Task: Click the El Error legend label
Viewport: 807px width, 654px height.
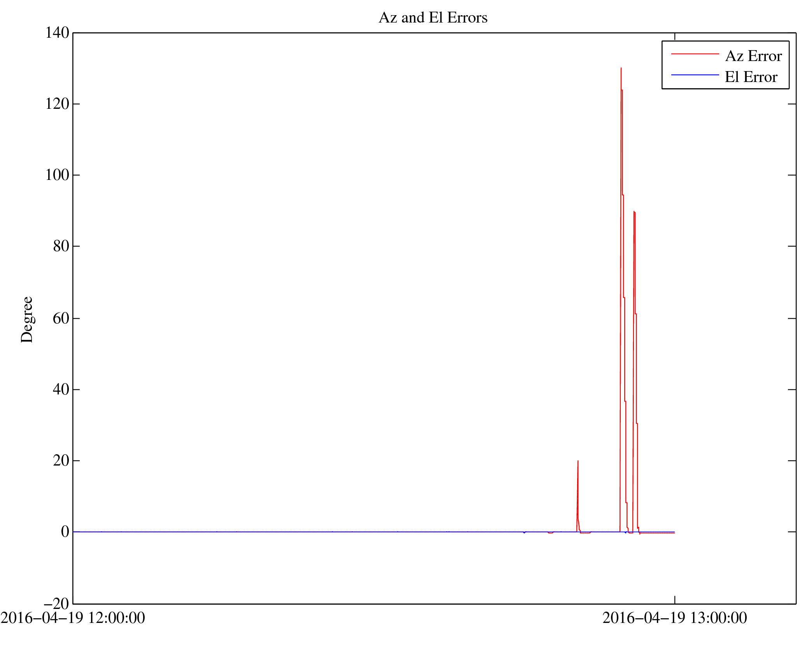Action: tap(751, 77)
